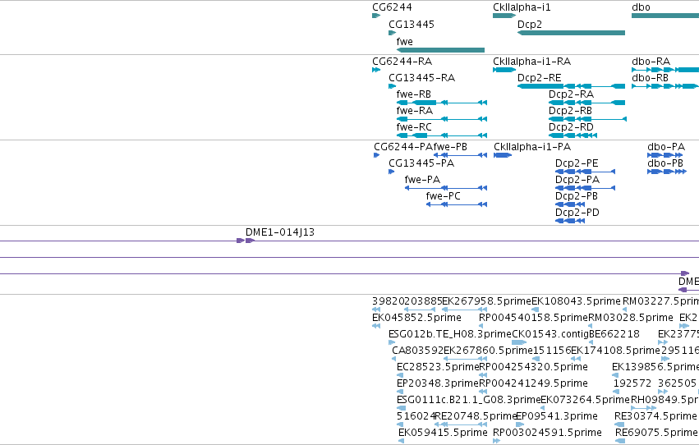
Task: Click the EK045852.5prime EST label
Action: click(x=416, y=318)
